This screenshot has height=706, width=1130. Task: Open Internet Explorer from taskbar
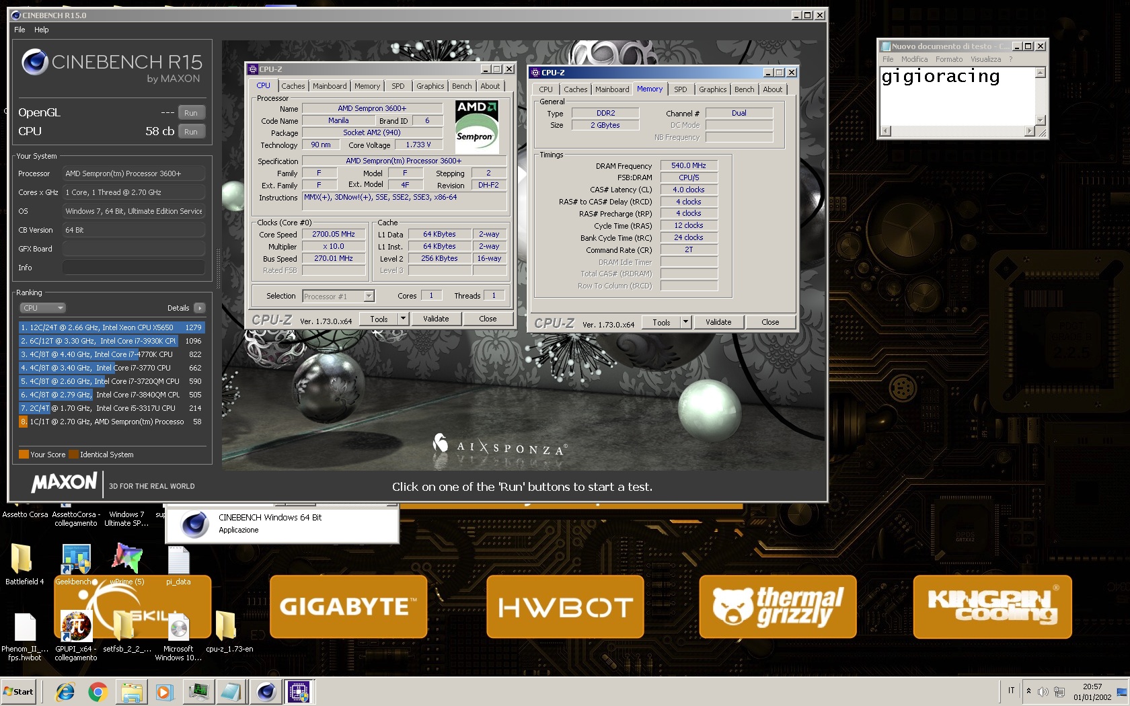click(x=65, y=692)
